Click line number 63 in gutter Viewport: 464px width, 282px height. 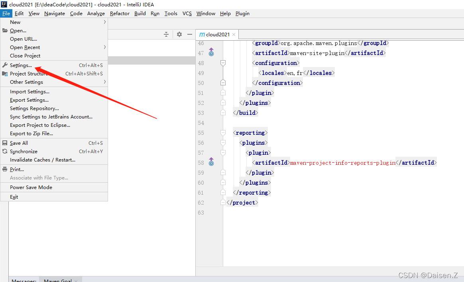pos(201,213)
